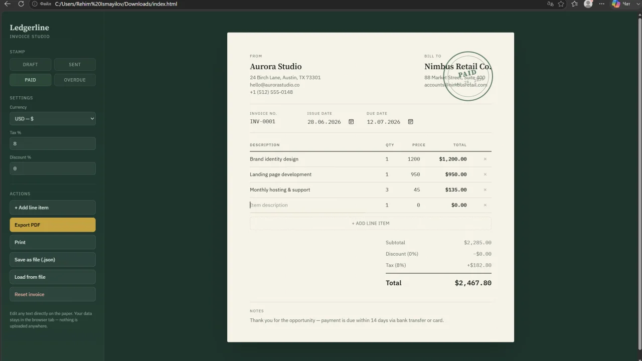Mark the invoice stamp as Overdue
The image size is (642, 361).
[75, 80]
